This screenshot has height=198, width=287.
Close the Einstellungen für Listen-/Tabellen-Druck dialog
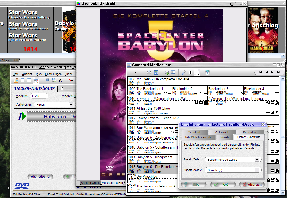point(263,125)
